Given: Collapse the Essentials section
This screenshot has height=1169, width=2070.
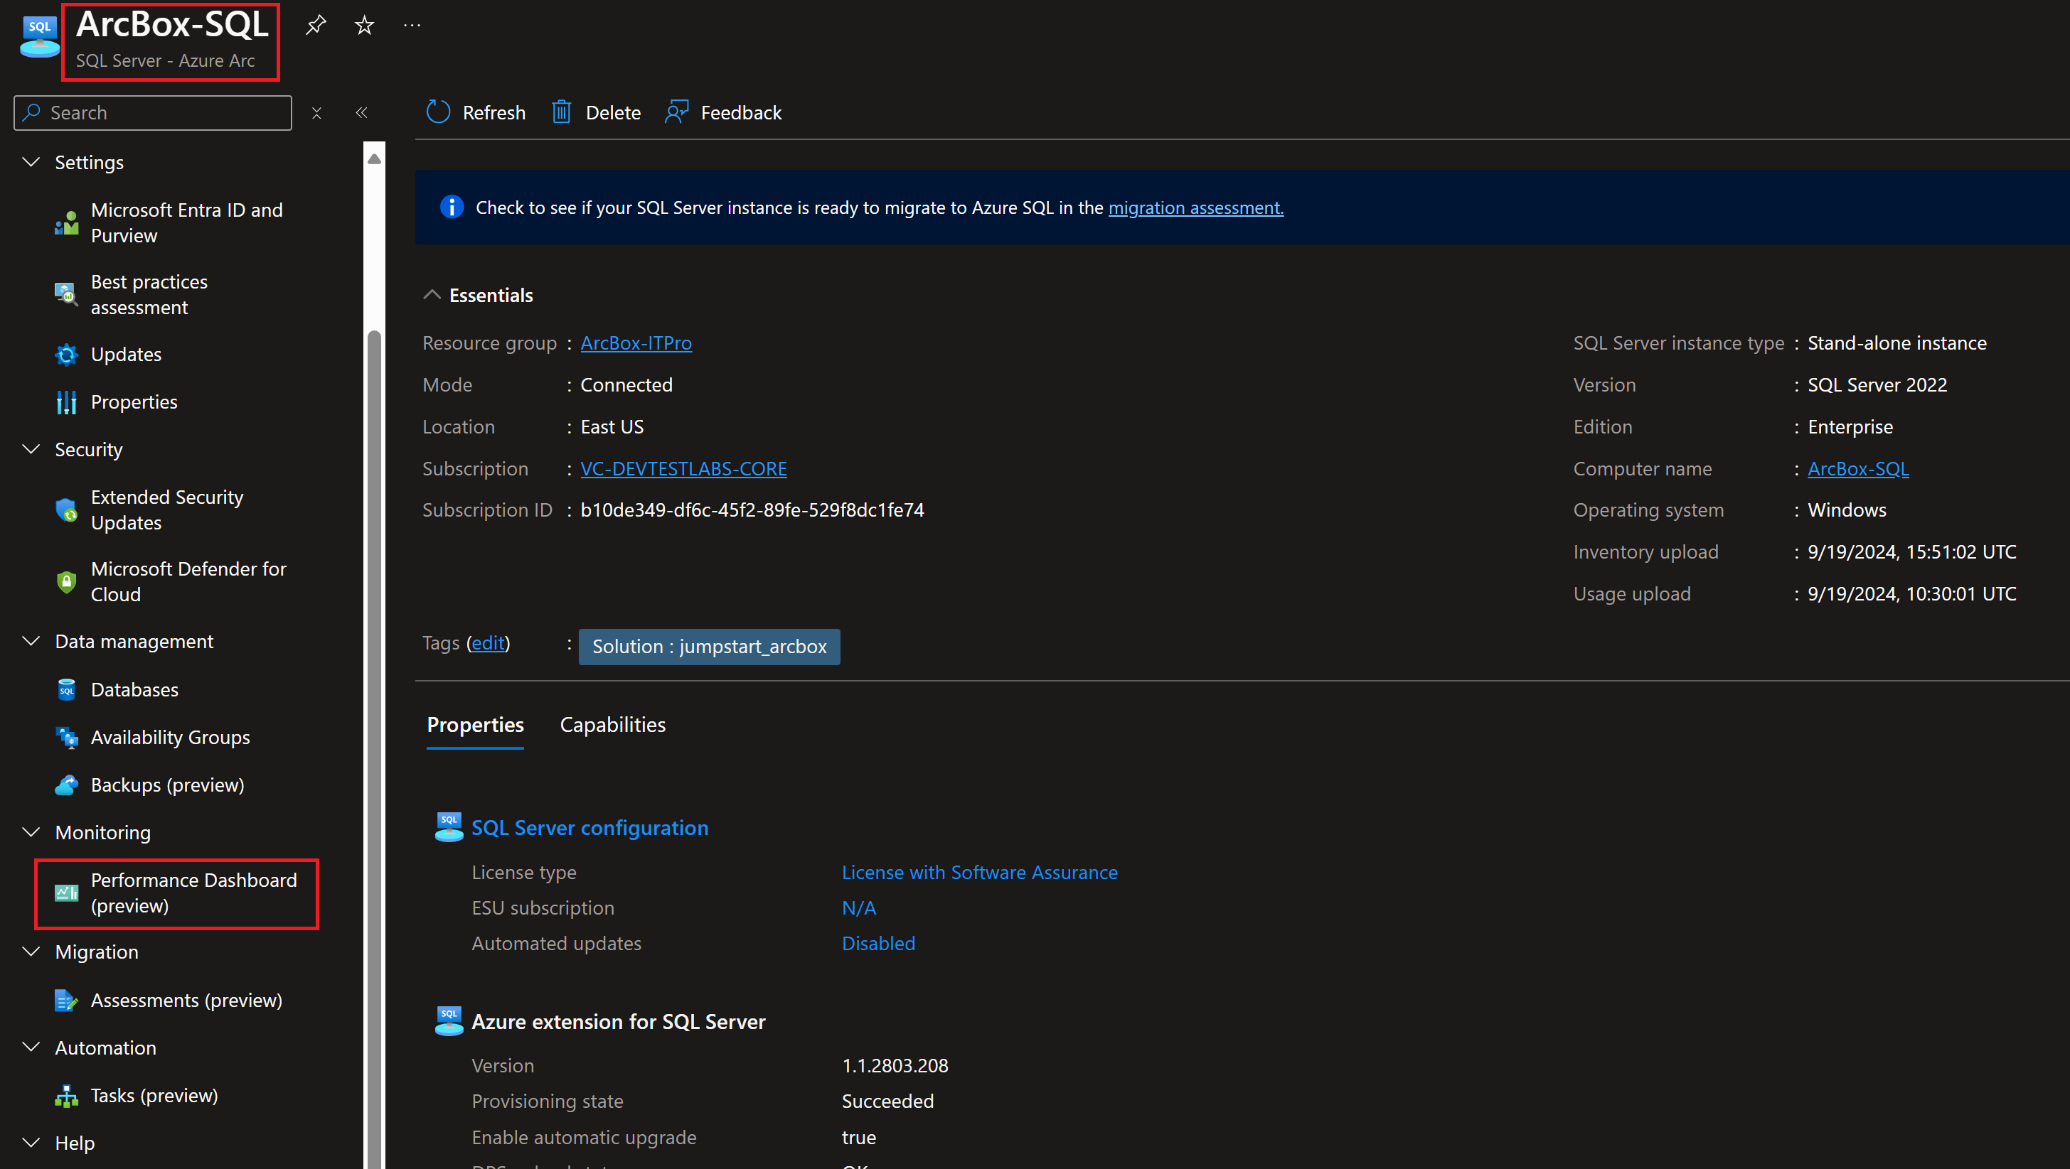Looking at the screenshot, I should (432, 295).
